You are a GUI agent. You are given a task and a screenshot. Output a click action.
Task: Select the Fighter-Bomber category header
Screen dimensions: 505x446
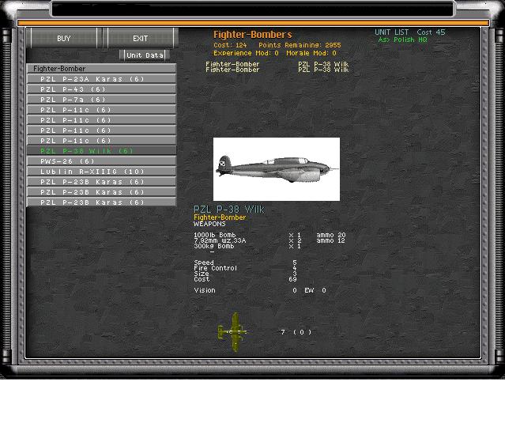point(101,69)
